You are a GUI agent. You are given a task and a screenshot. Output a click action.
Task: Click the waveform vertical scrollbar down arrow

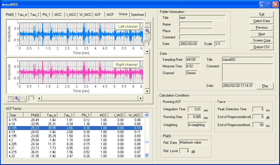147,91
